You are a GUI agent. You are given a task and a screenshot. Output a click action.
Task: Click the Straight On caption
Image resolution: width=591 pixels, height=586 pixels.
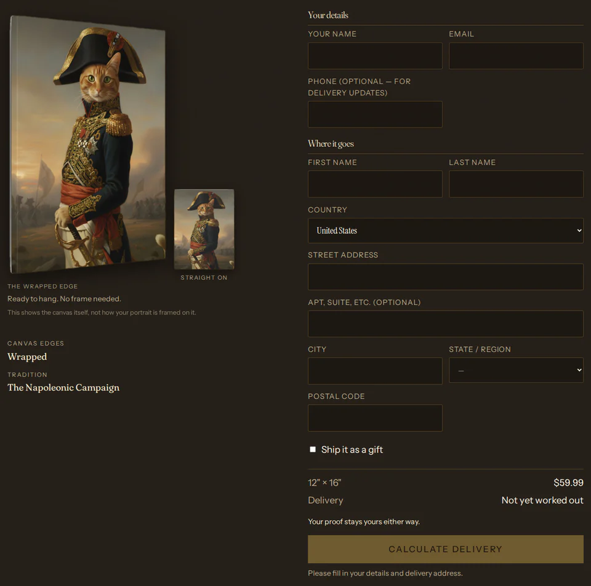pos(204,277)
